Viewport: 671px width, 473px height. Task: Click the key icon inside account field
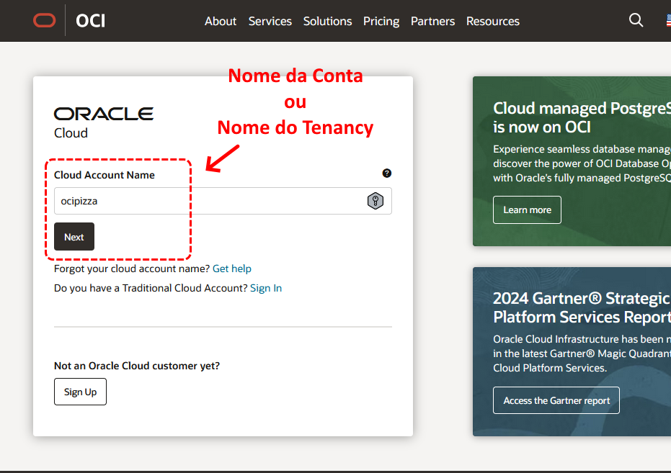[x=375, y=201]
